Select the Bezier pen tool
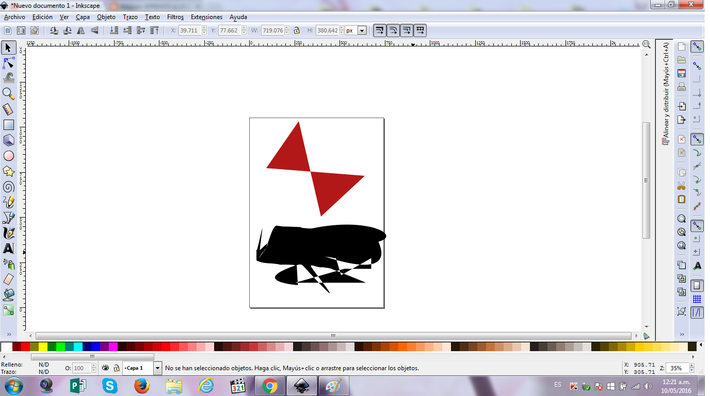Screen dimensions: 710x396 click(8, 217)
